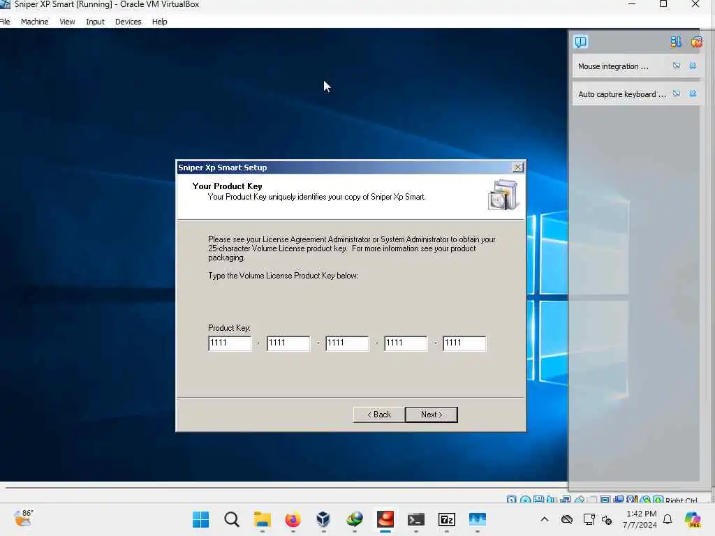The image size is (715, 536).
Task: Open the View menu
Action: [x=67, y=22]
